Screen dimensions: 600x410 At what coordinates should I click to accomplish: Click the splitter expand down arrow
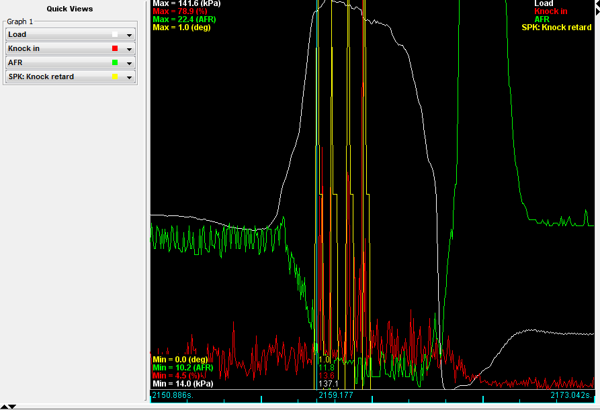12,407
